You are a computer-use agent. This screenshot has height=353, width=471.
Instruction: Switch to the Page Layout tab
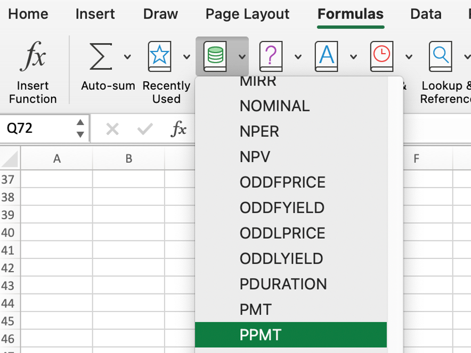click(247, 14)
